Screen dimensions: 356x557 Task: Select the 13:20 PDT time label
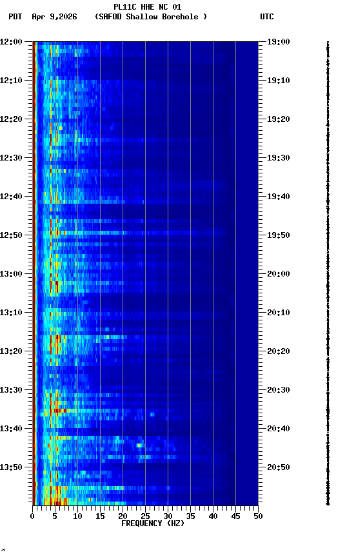[x=11, y=352]
